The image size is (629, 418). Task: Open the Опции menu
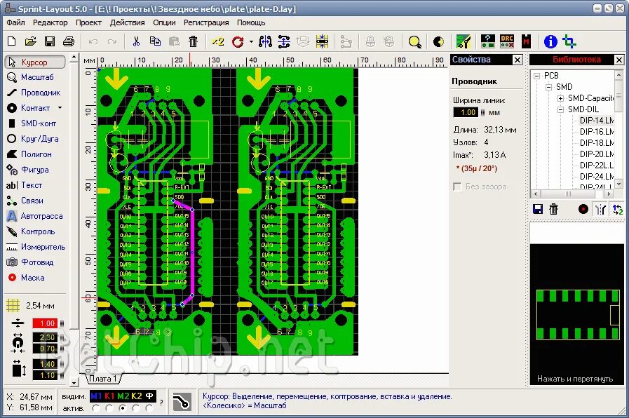(164, 22)
